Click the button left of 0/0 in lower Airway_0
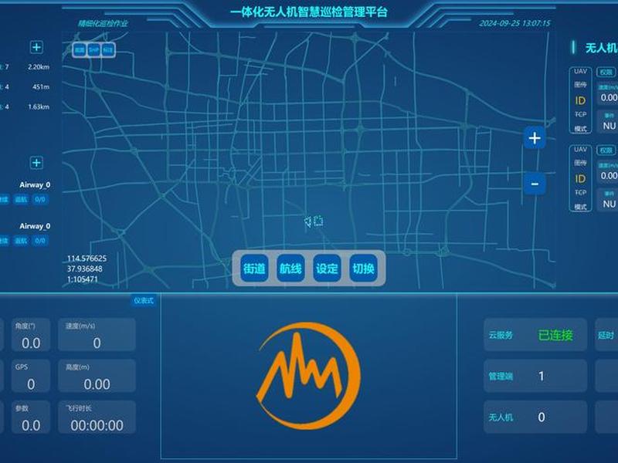 [21, 241]
